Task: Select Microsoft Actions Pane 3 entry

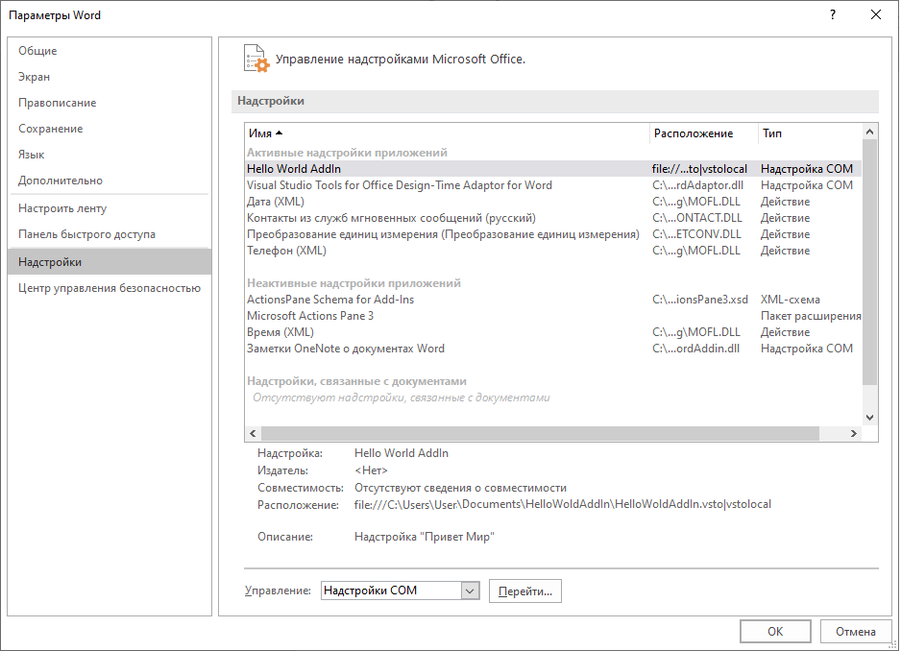Action: [310, 316]
